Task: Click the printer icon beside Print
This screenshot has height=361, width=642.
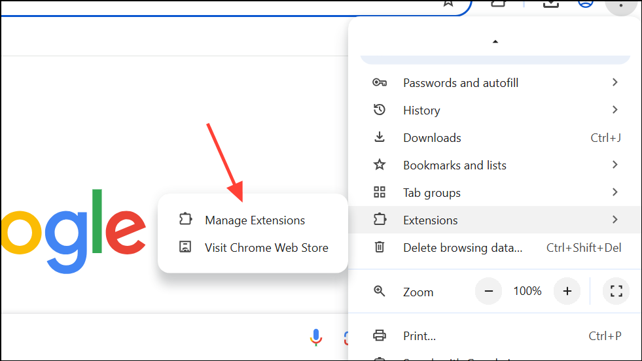Action: 380,336
